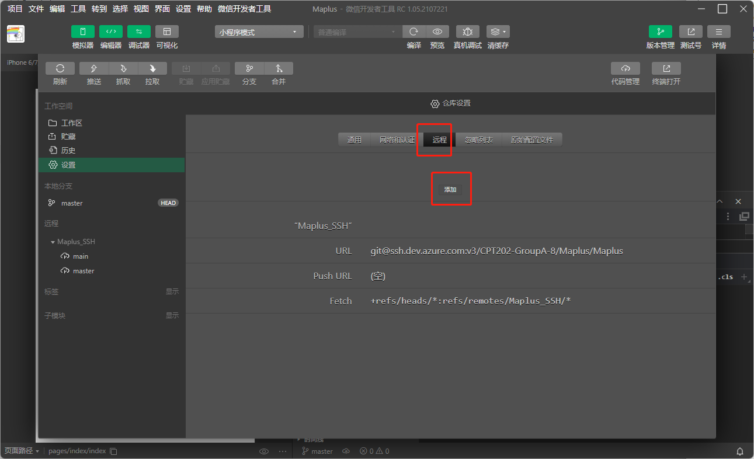Image resolution: width=754 pixels, height=459 pixels.
Task: Click 终端打开 terminal icon
Action: tap(666, 68)
